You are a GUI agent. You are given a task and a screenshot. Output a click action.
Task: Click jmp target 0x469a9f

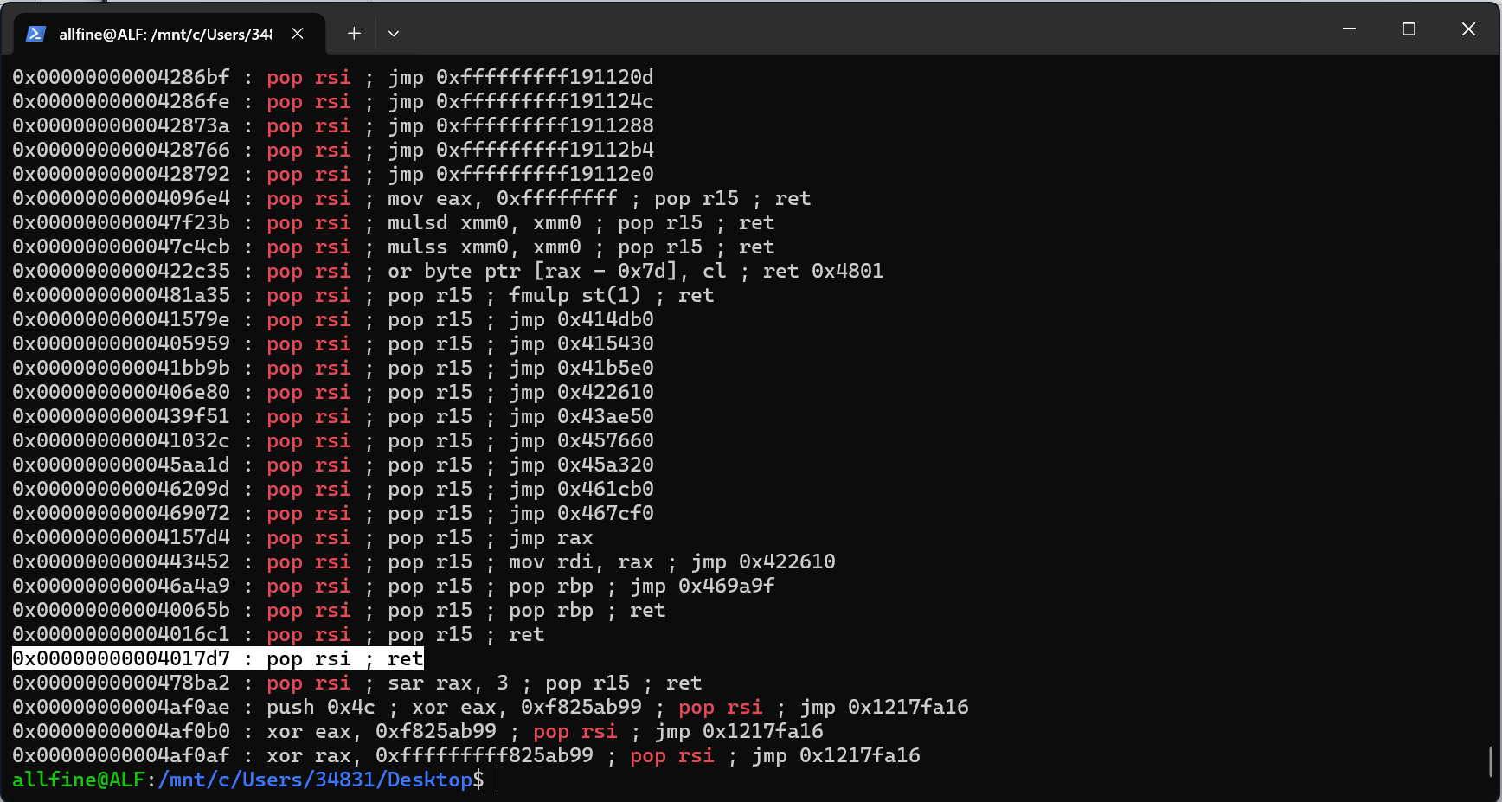point(727,586)
